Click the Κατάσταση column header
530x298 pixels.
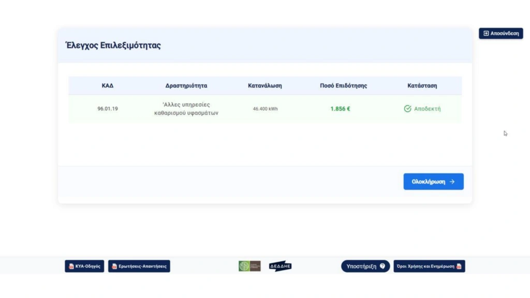422,86
